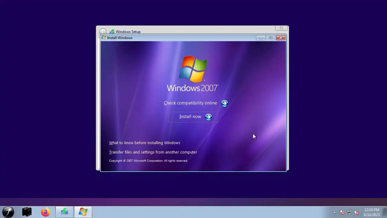Open What to know before installing Windows

tap(145, 143)
